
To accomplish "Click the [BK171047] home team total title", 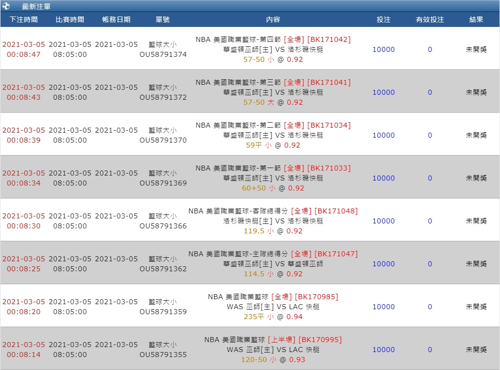I will 273,254.
